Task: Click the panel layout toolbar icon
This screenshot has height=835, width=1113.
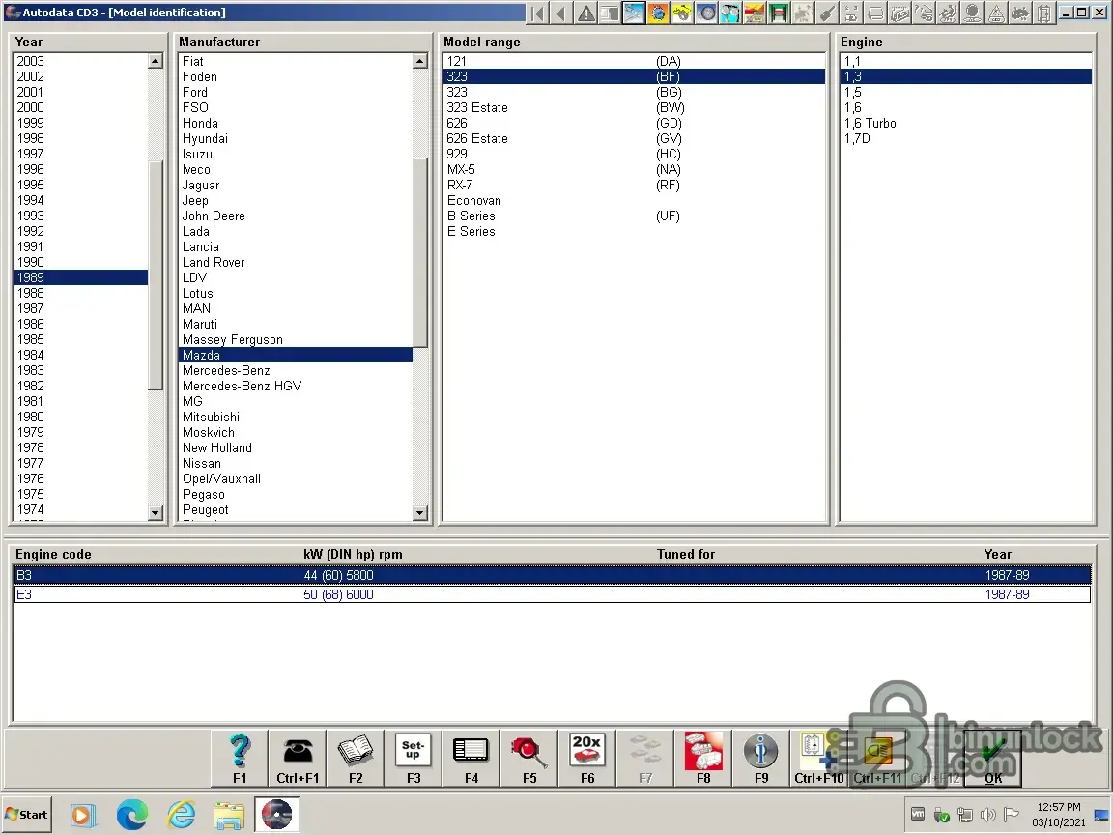Action: click(x=610, y=13)
